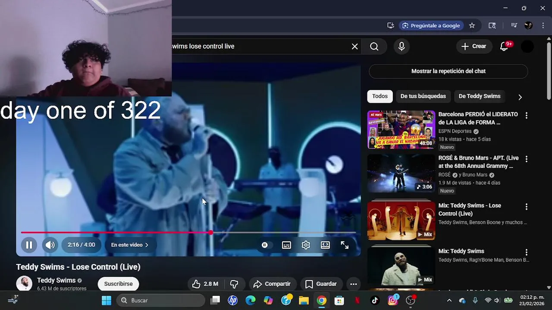Viewport: 552px width, 310px height.
Task: Open Chrome profile avatar
Action: coord(528,25)
